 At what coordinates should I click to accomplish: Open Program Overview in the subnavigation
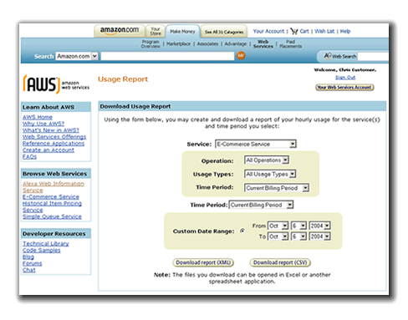150,43
